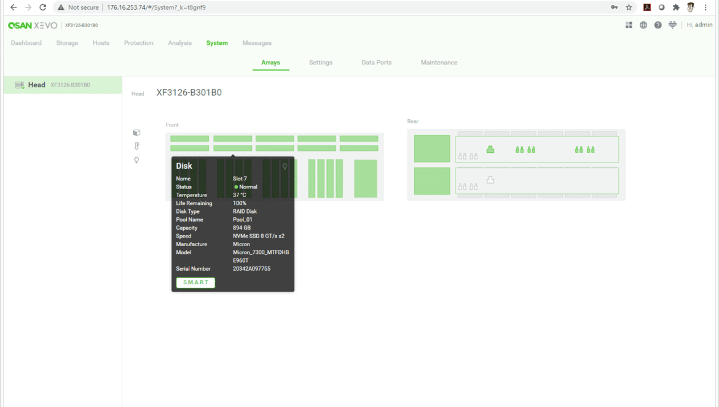Open the QSAN grid apps icon
This screenshot has width=719, height=407.
[x=629, y=25]
